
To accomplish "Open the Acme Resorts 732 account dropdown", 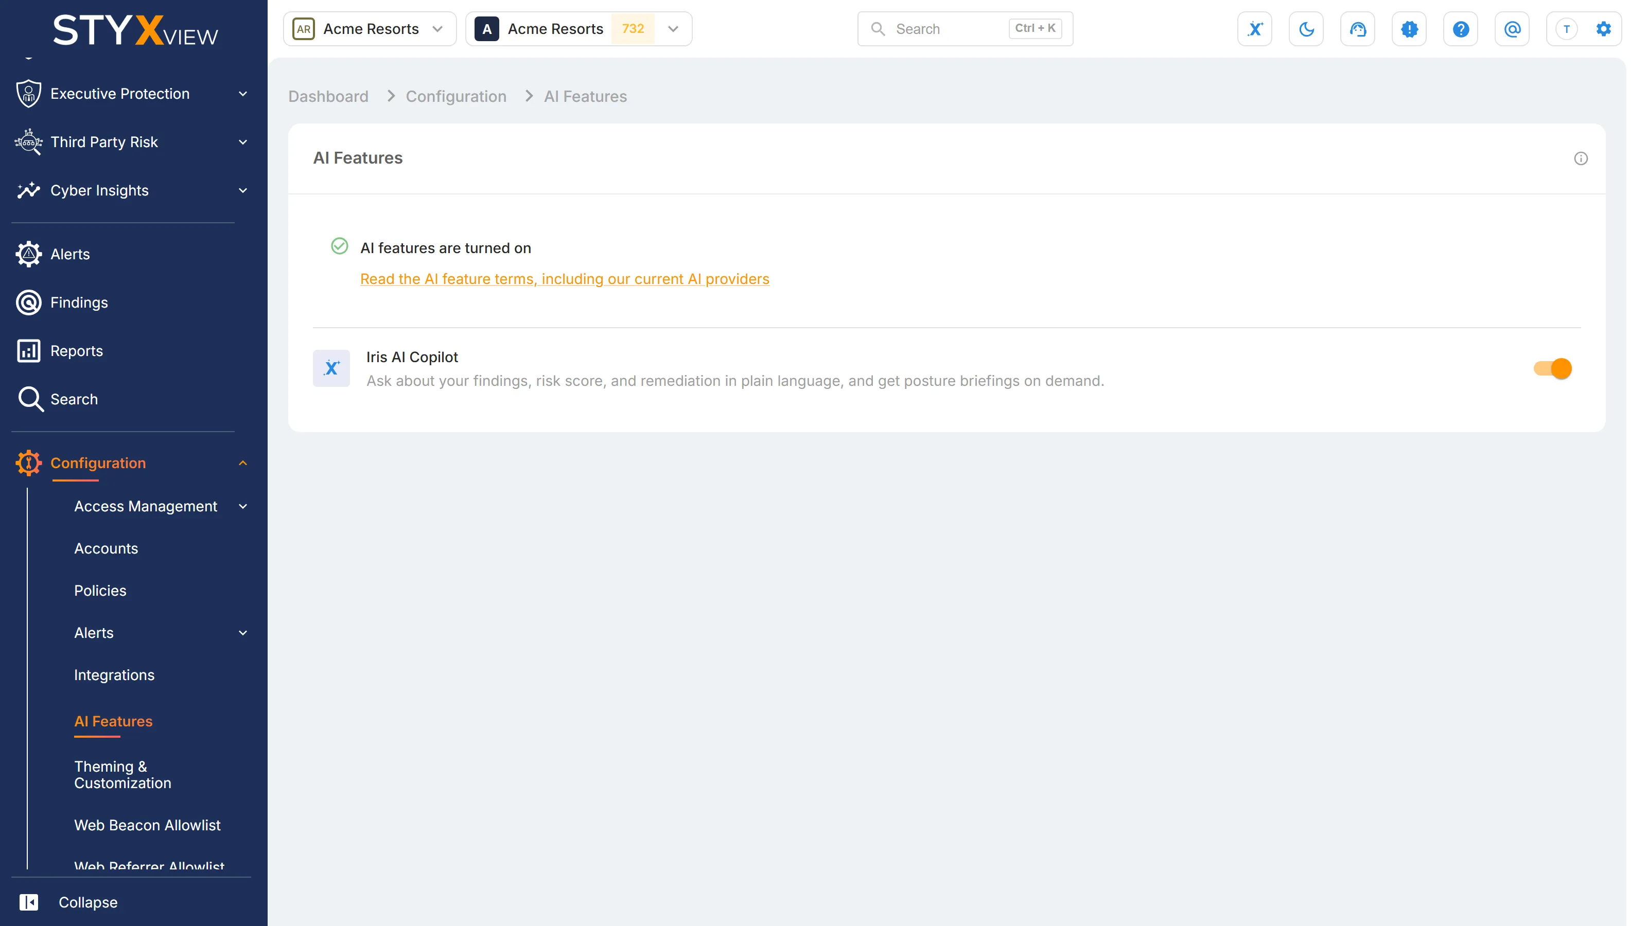I will pos(579,29).
